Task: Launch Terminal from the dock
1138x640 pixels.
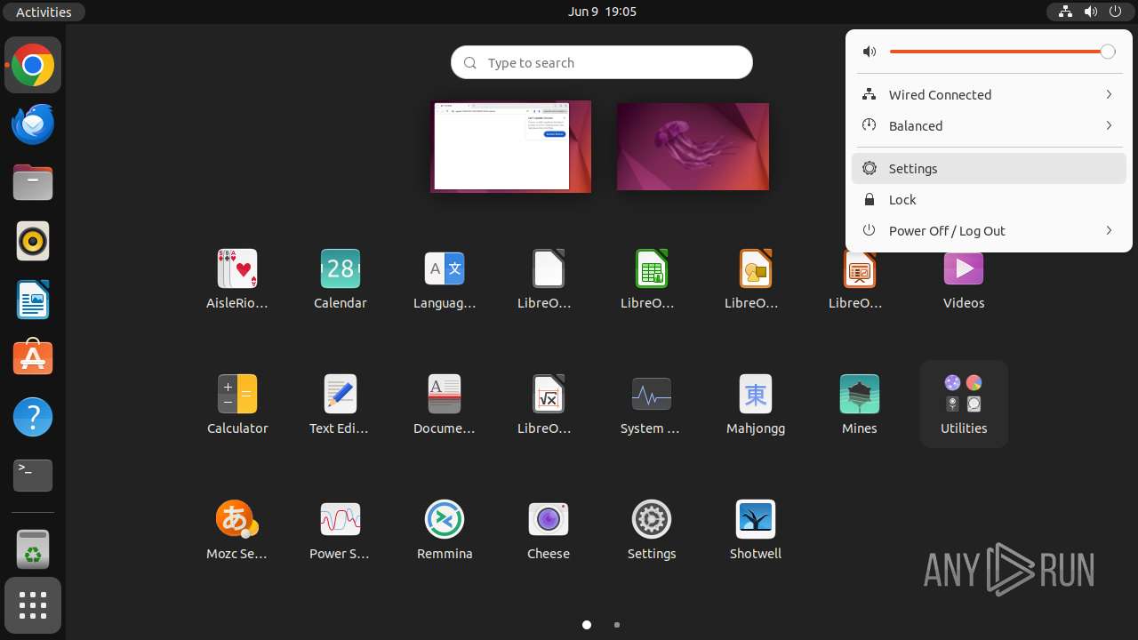Action: (x=33, y=476)
